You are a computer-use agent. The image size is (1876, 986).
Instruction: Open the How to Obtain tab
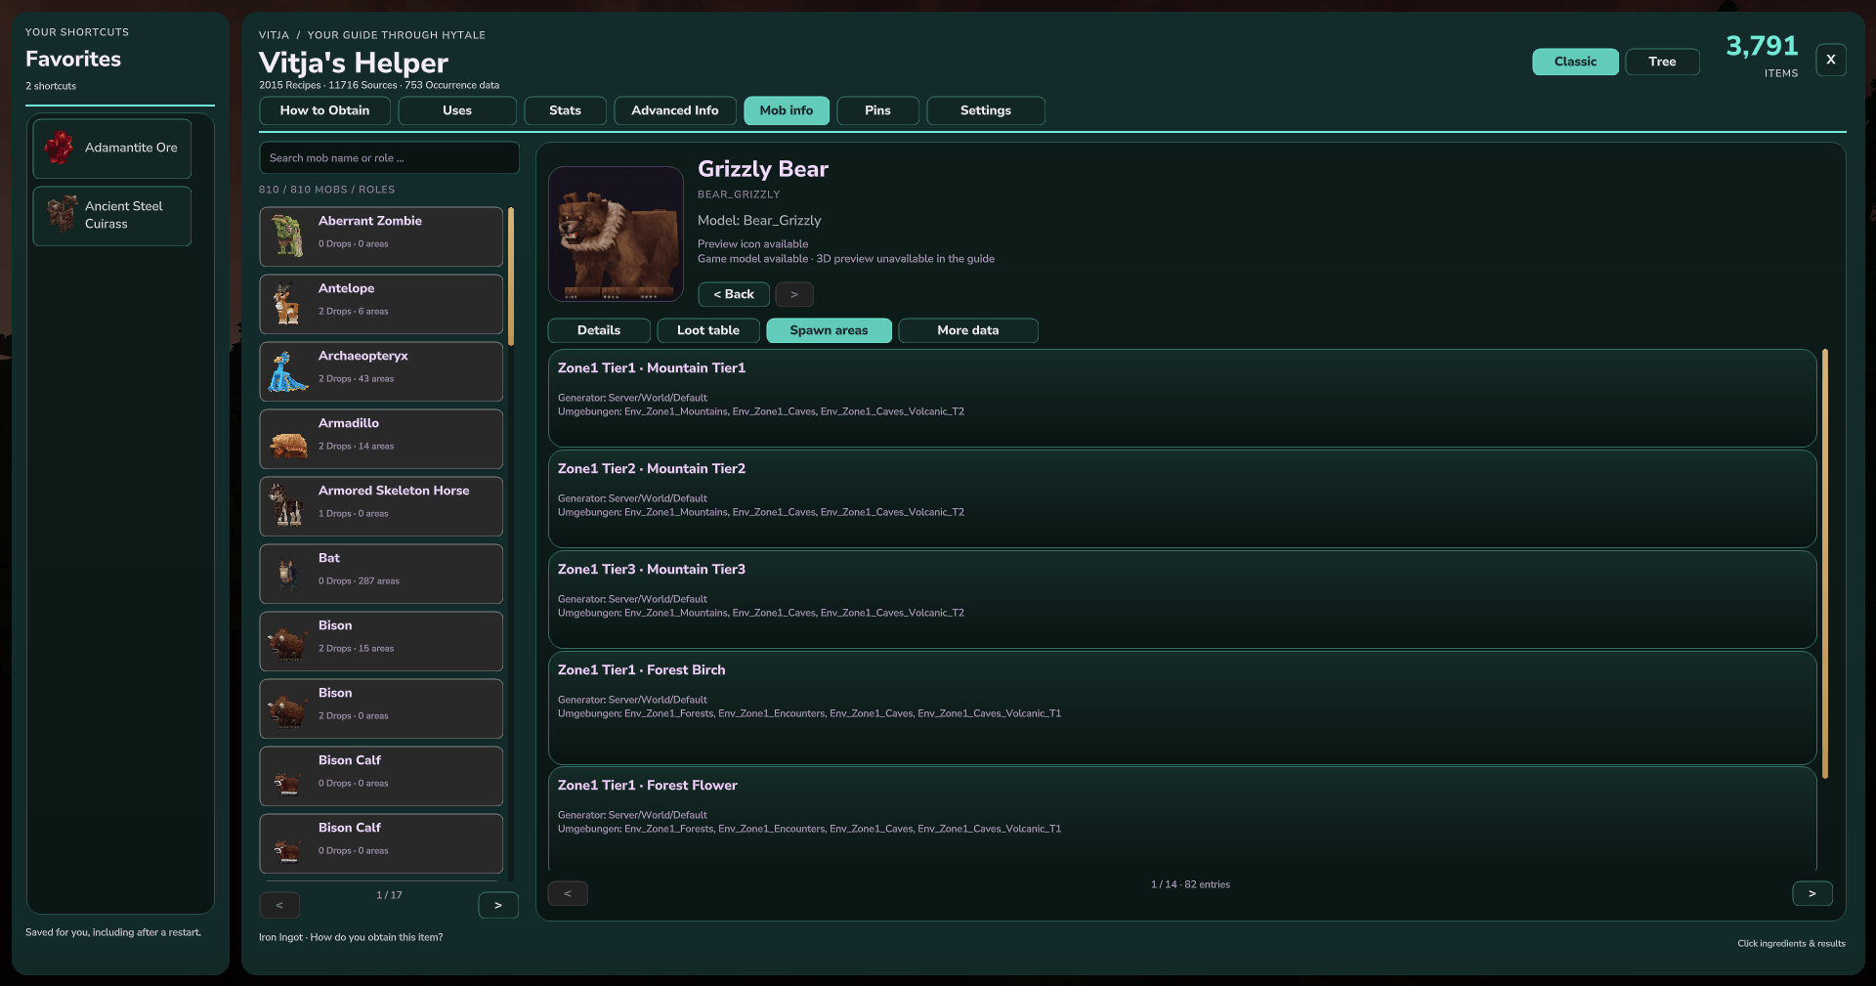coord(324,110)
